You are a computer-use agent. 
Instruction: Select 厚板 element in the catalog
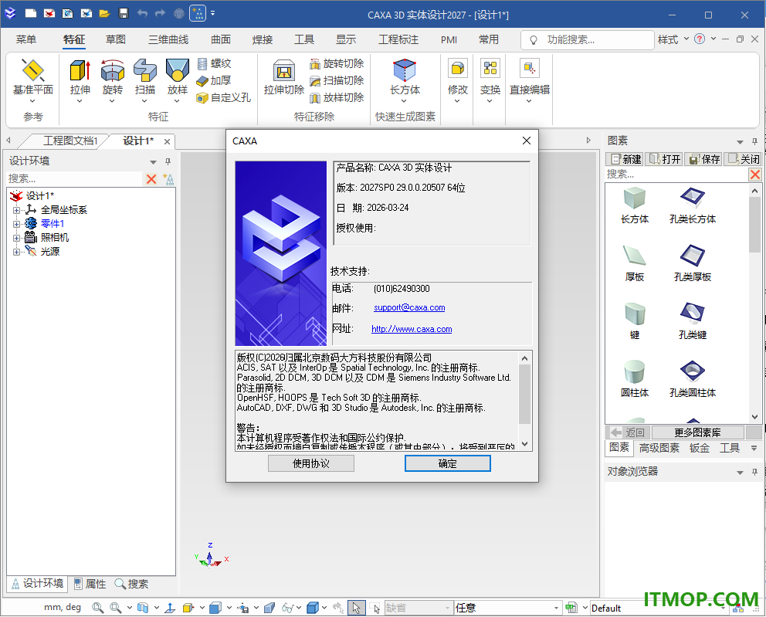pos(635,263)
